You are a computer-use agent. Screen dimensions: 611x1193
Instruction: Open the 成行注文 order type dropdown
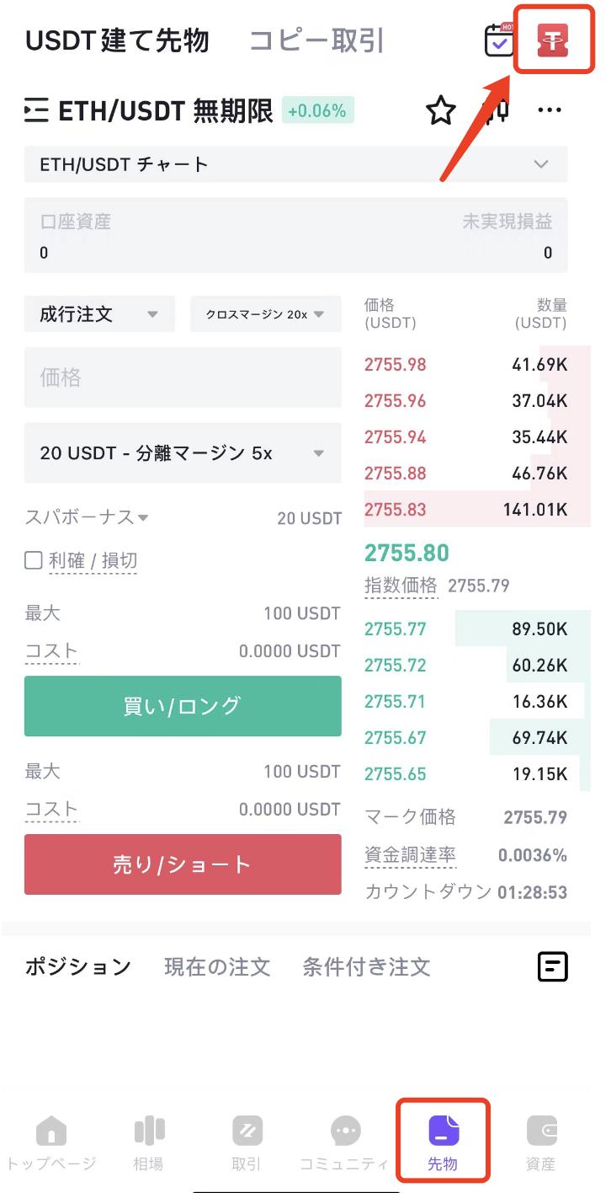(x=99, y=314)
